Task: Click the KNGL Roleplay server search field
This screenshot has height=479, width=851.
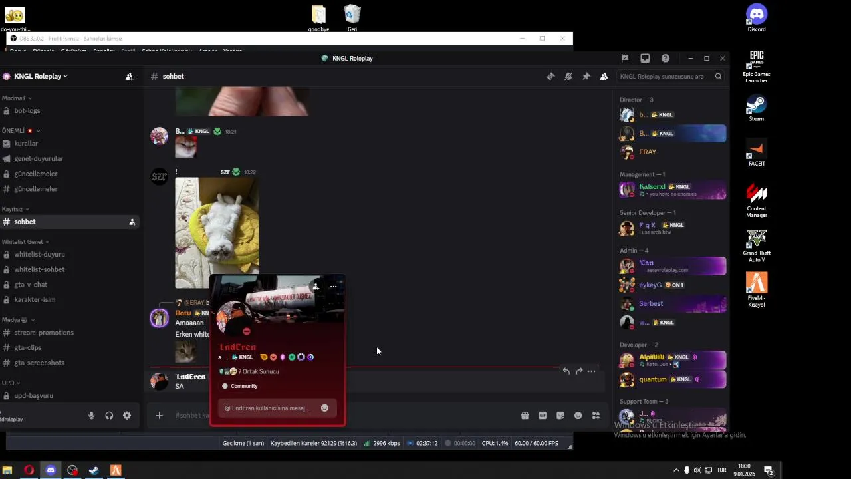Action: 671,77
